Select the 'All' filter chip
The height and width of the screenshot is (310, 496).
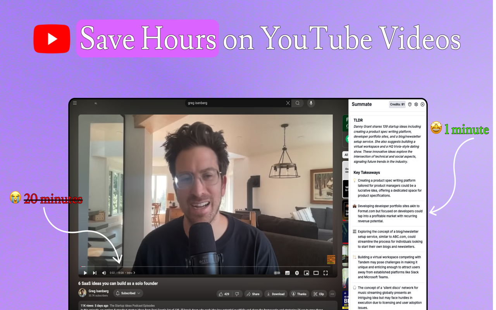coord(346,155)
